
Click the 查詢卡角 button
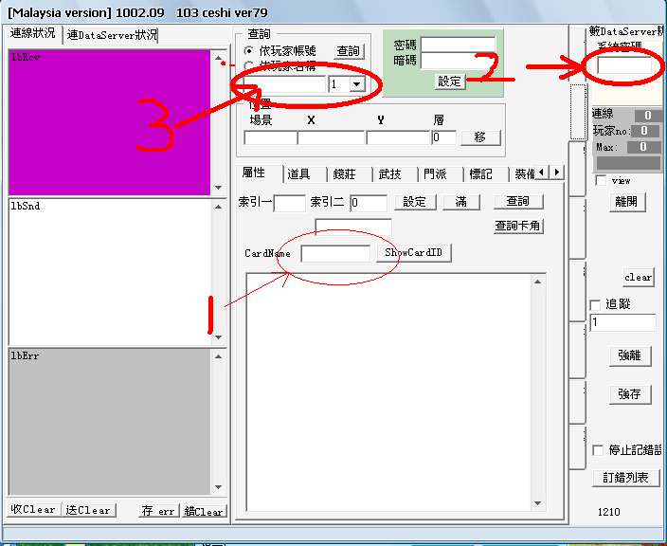pyautogui.click(x=518, y=226)
